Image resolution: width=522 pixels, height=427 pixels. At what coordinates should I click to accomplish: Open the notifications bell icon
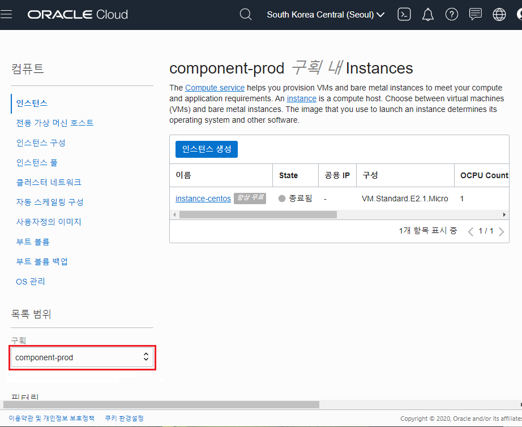point(428,14)
